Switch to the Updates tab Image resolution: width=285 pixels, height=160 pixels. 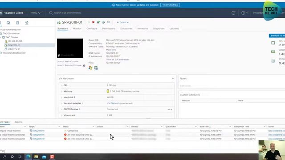click(174, 28)
